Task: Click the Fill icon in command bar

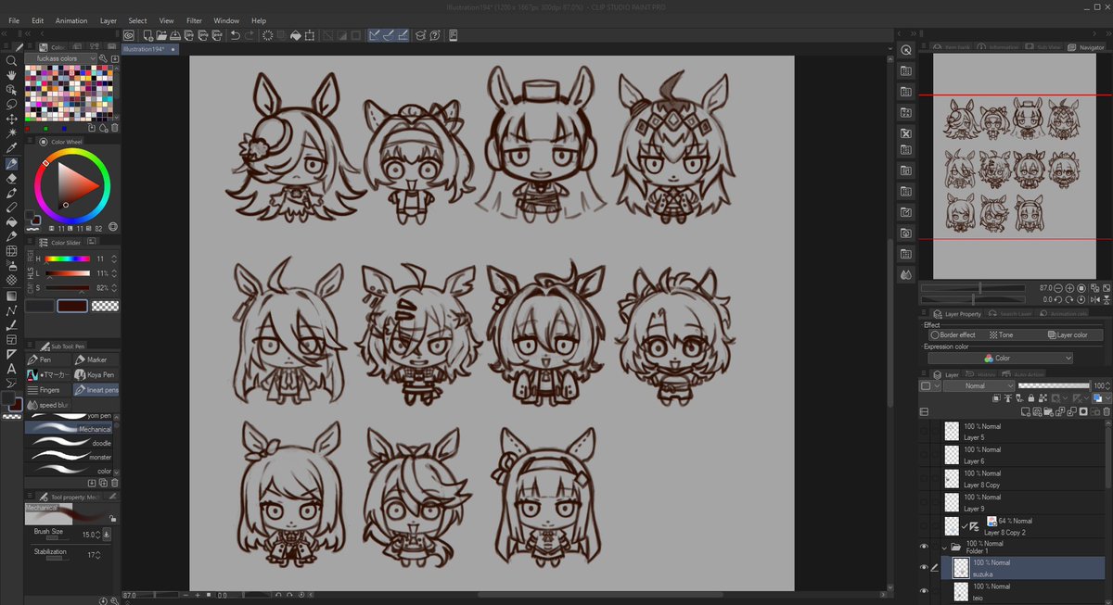Action: tap(297, 35)
